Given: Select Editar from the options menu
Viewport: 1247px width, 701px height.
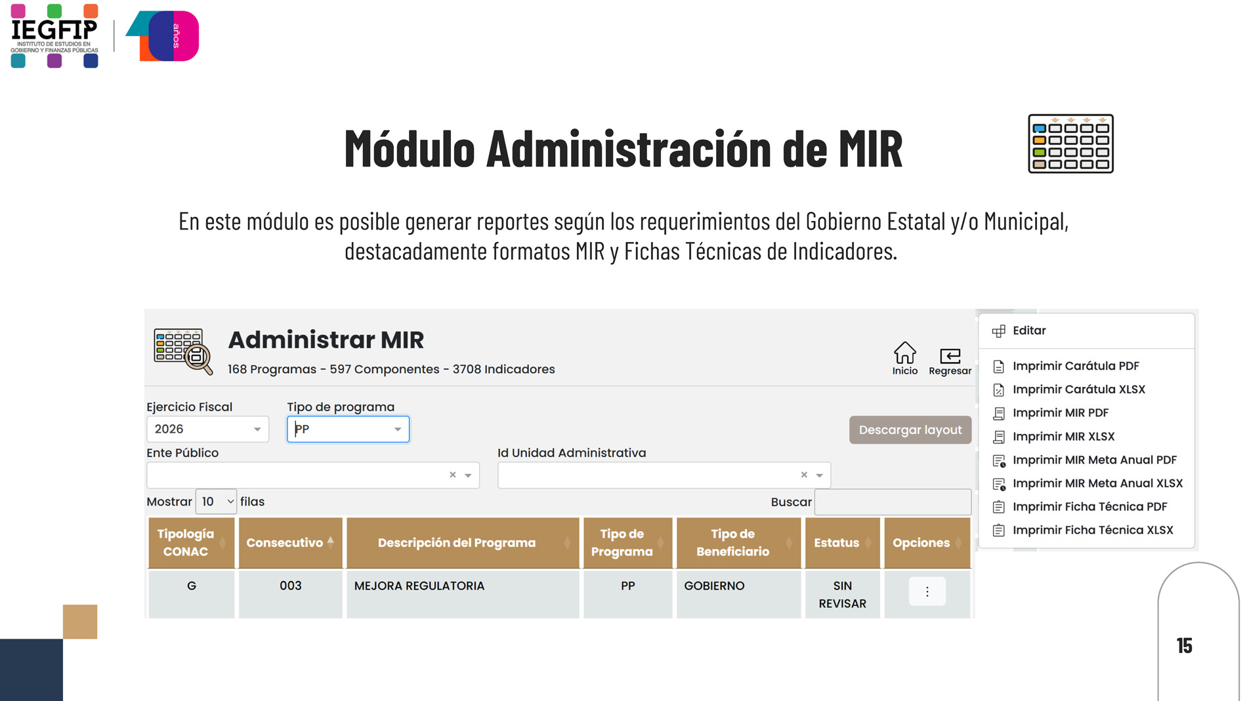Looking at the screenshot, I should point(1086,331).
